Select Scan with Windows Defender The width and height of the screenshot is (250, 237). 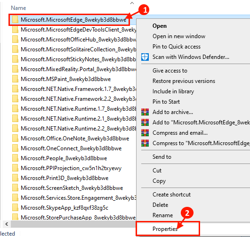(191, 57)
